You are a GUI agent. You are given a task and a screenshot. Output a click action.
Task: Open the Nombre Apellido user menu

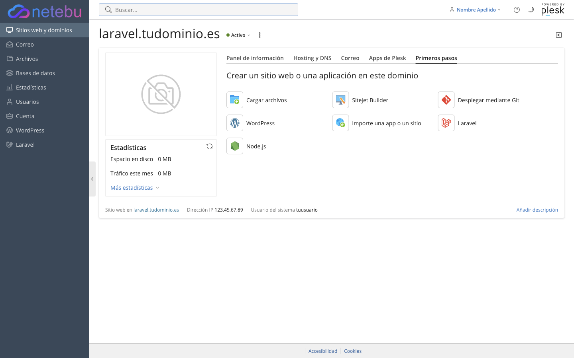[x=475, y=10]
